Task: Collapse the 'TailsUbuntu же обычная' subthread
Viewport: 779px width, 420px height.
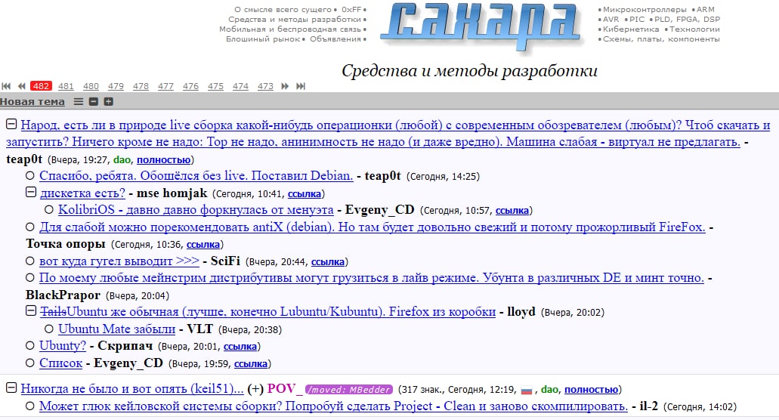Action: 31,310
